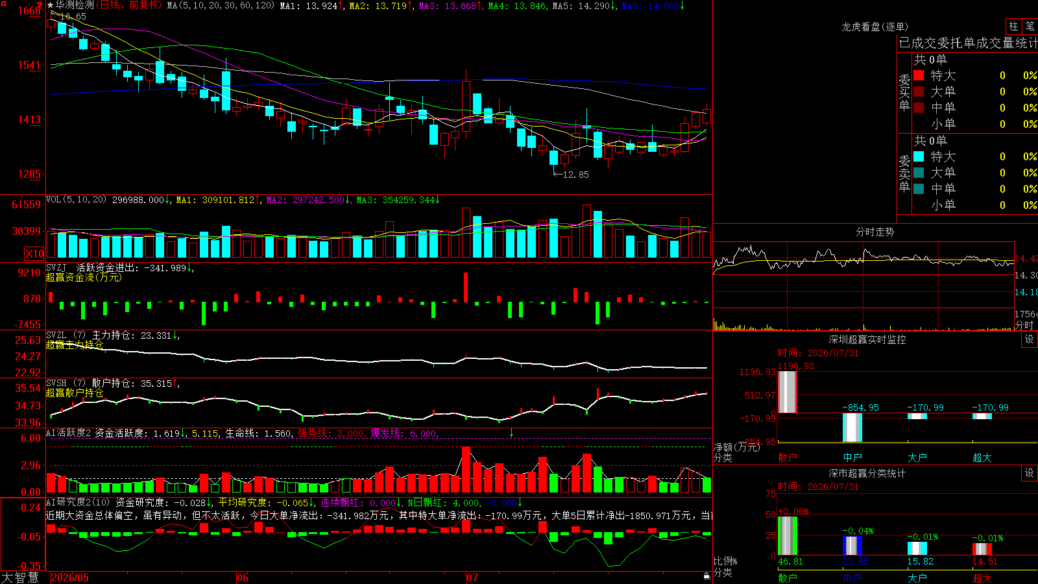The width and height of the screenshot is (1038, 584).
Task: Click the 散户 bar in 深圳超赢实时监控
Action: (x=788, y=392)
